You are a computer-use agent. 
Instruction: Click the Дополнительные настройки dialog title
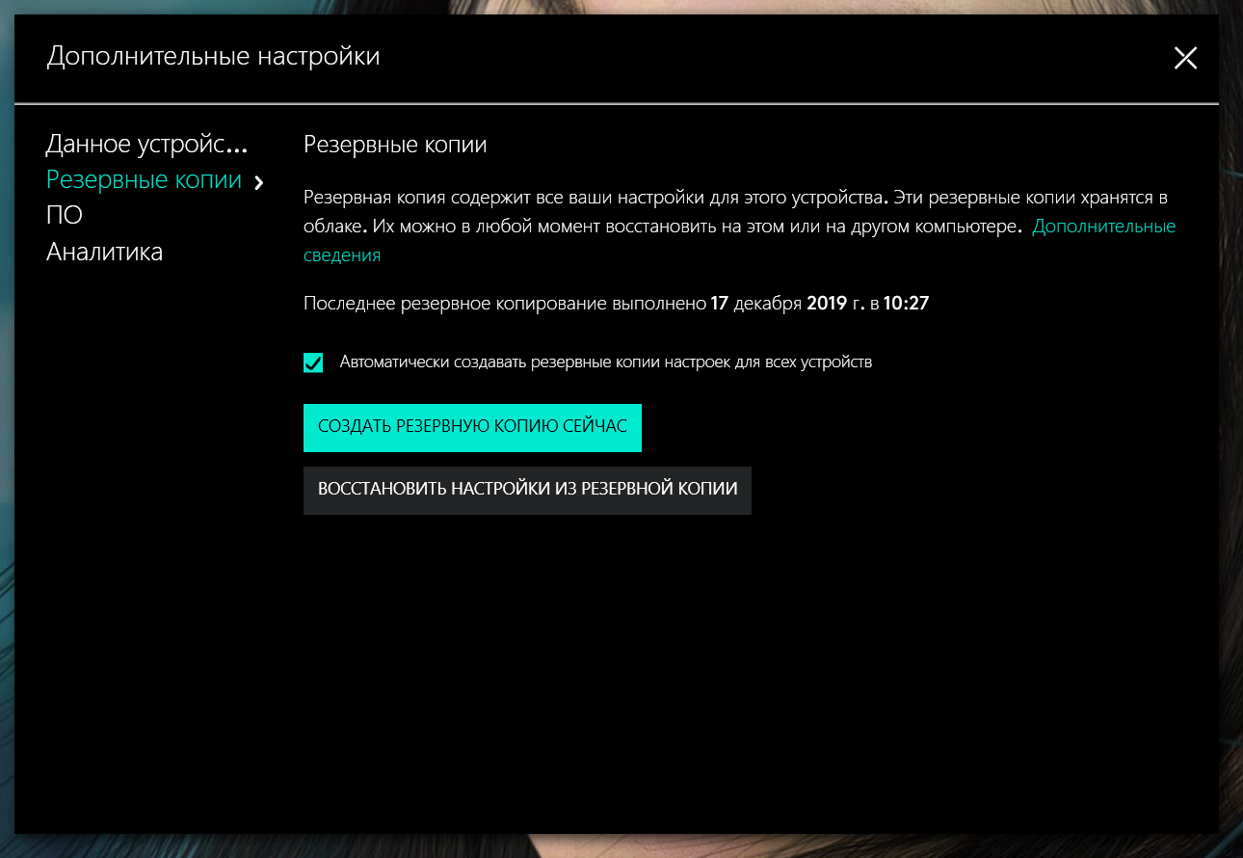(x=213, y=57)
